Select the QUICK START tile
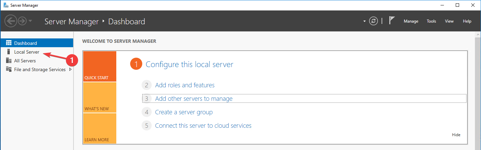Image resolution: width=481 pixels, height=150 pixels. 99,66
